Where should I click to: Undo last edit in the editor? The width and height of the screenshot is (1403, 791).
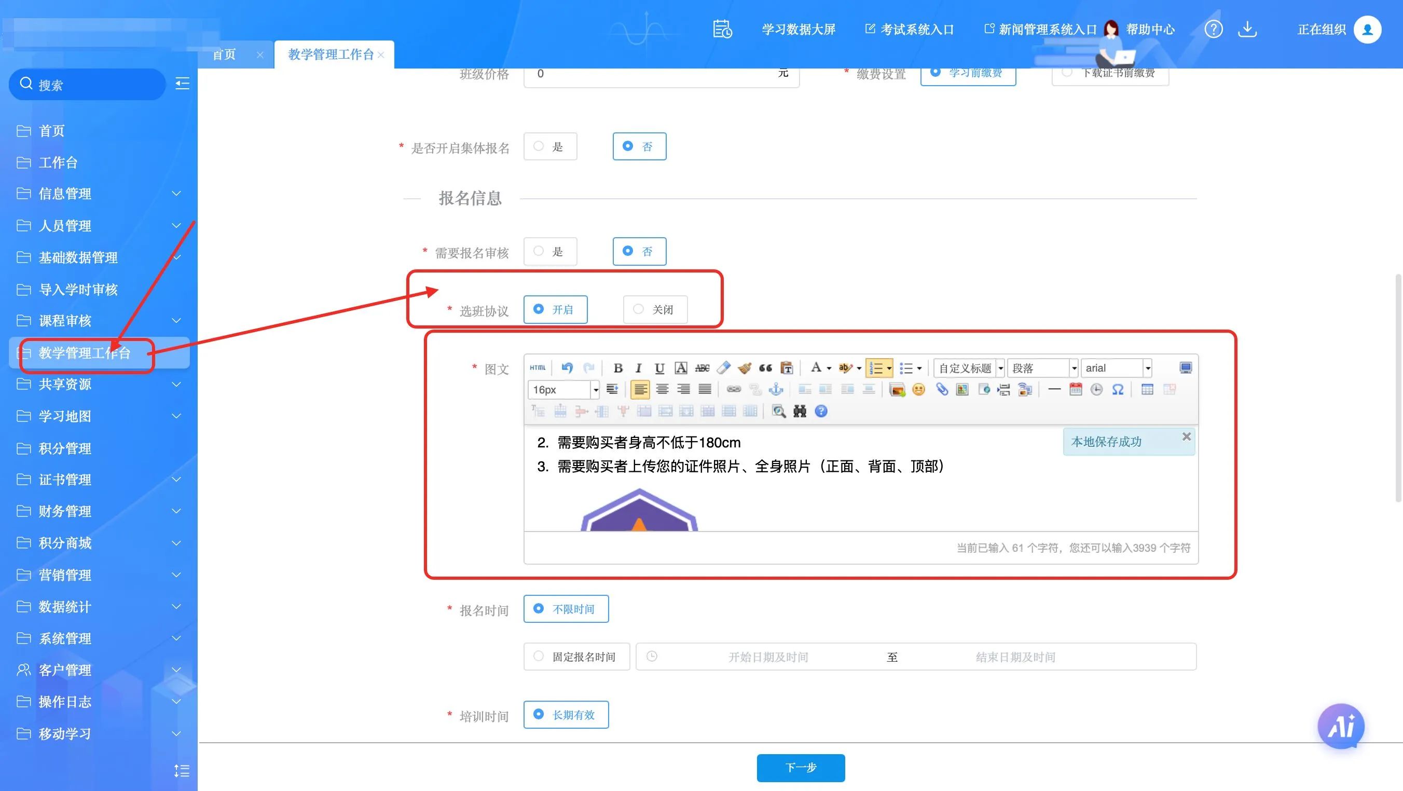pos(567,367)
